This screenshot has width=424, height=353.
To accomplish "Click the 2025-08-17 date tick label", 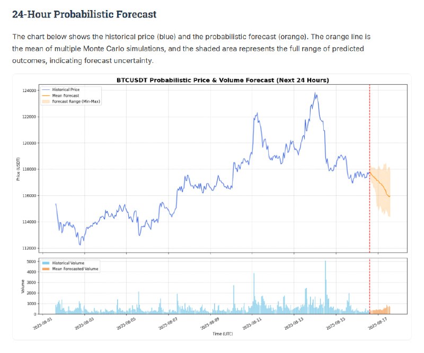I will pyautogui.click(x=377, y=324).
